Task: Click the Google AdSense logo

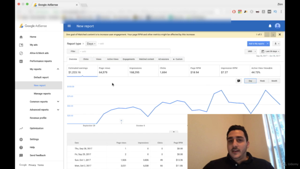Action: pos(33,26)
